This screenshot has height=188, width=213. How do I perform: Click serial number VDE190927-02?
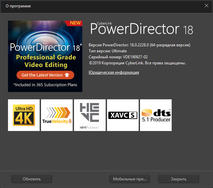tap(135, 57)
